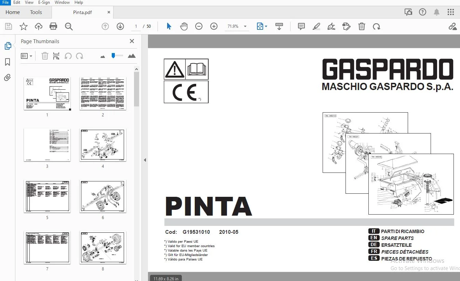The height and width of the screenshot is (281, 460).
Task: Open the Window menu
Action: tap(62, 2)
